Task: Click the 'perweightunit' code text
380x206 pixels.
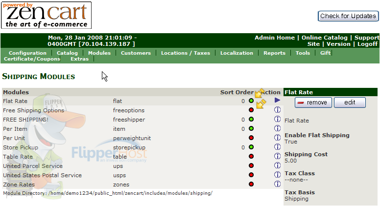Action: coord(132,138)
